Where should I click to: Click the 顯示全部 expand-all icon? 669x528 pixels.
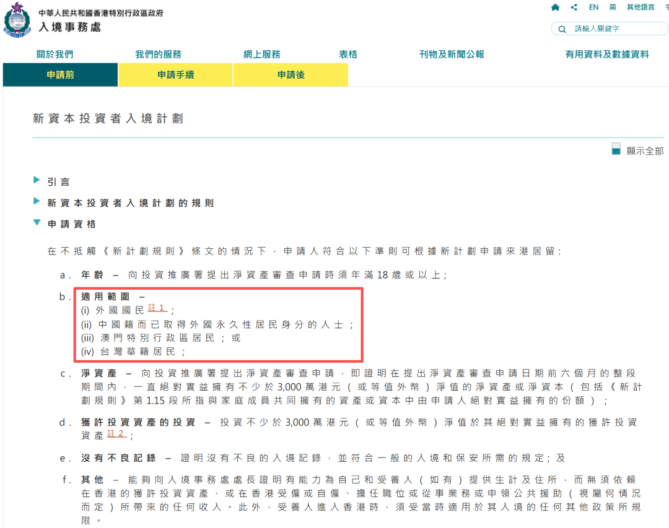[x=616, y=149]
